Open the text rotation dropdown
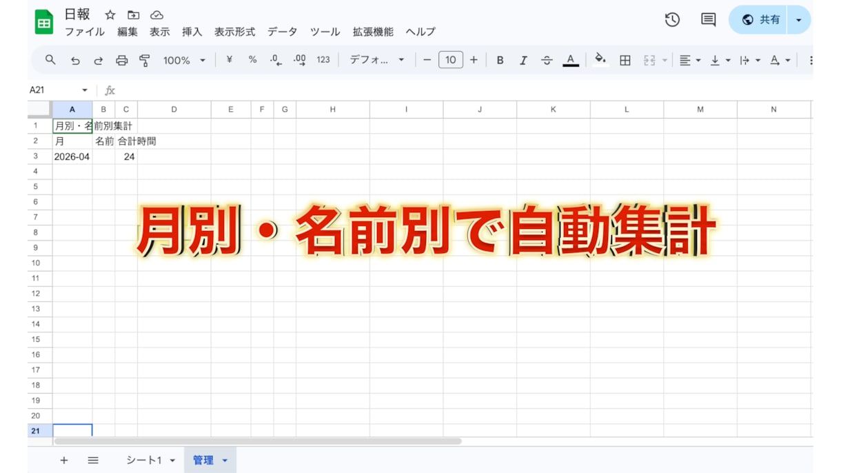 (x=780, y=61)
